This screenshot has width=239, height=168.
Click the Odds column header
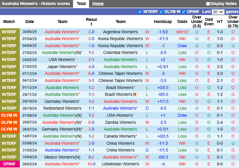point(182,22)
